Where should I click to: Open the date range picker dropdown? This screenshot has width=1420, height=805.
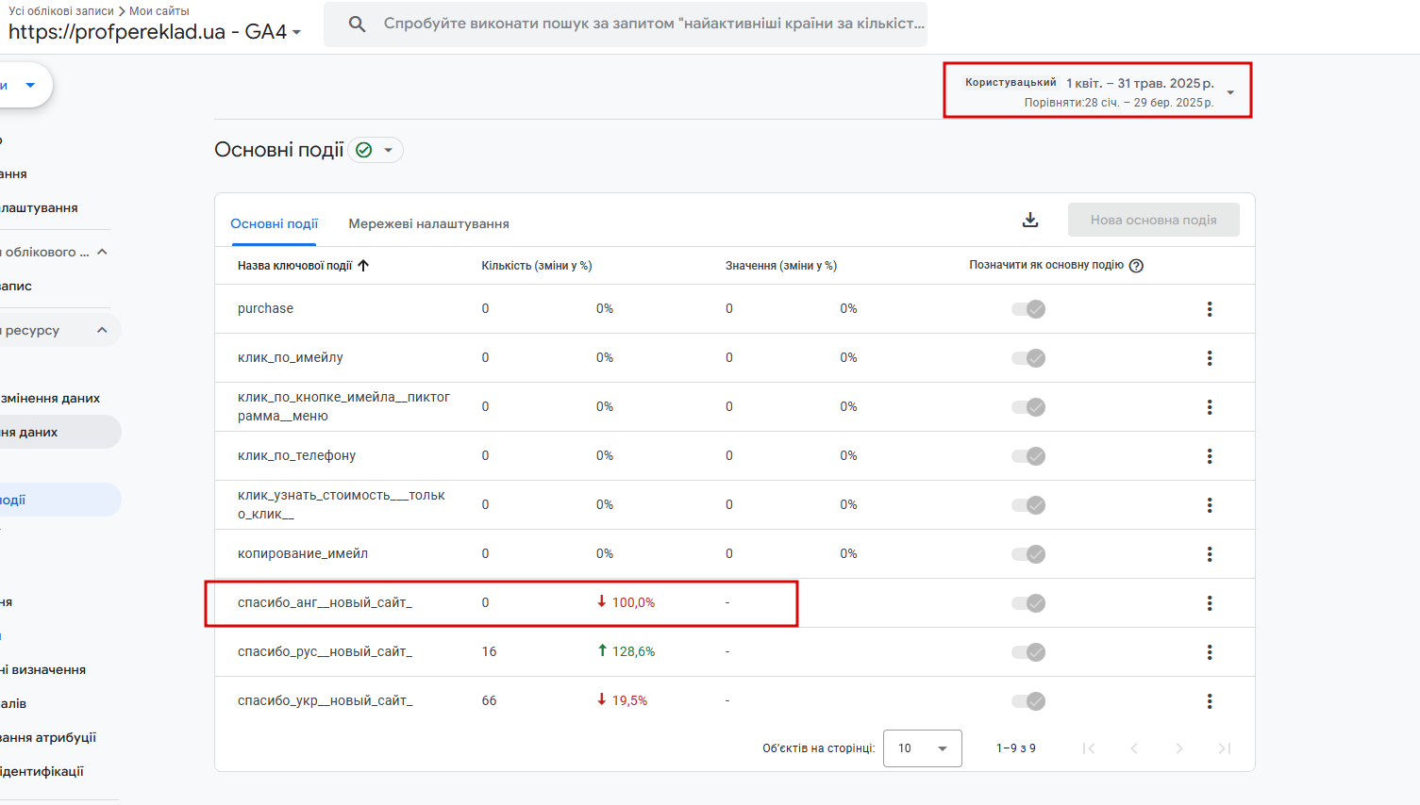(x=1230, y=92)
